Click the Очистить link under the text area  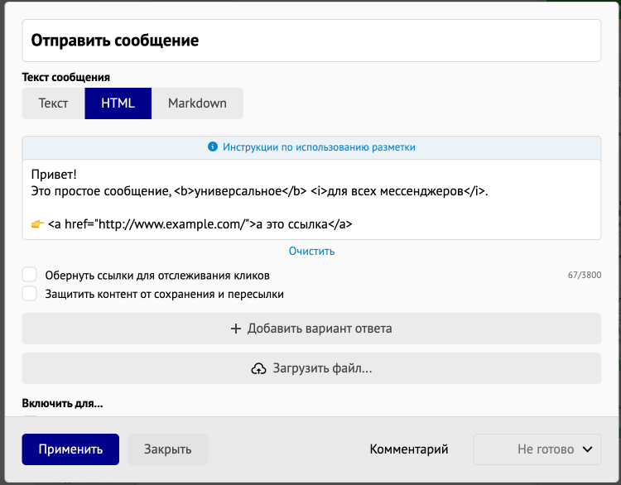tap(311, 251)
